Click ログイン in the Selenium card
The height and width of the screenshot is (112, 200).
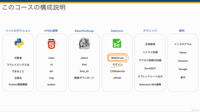pos(117,64)
